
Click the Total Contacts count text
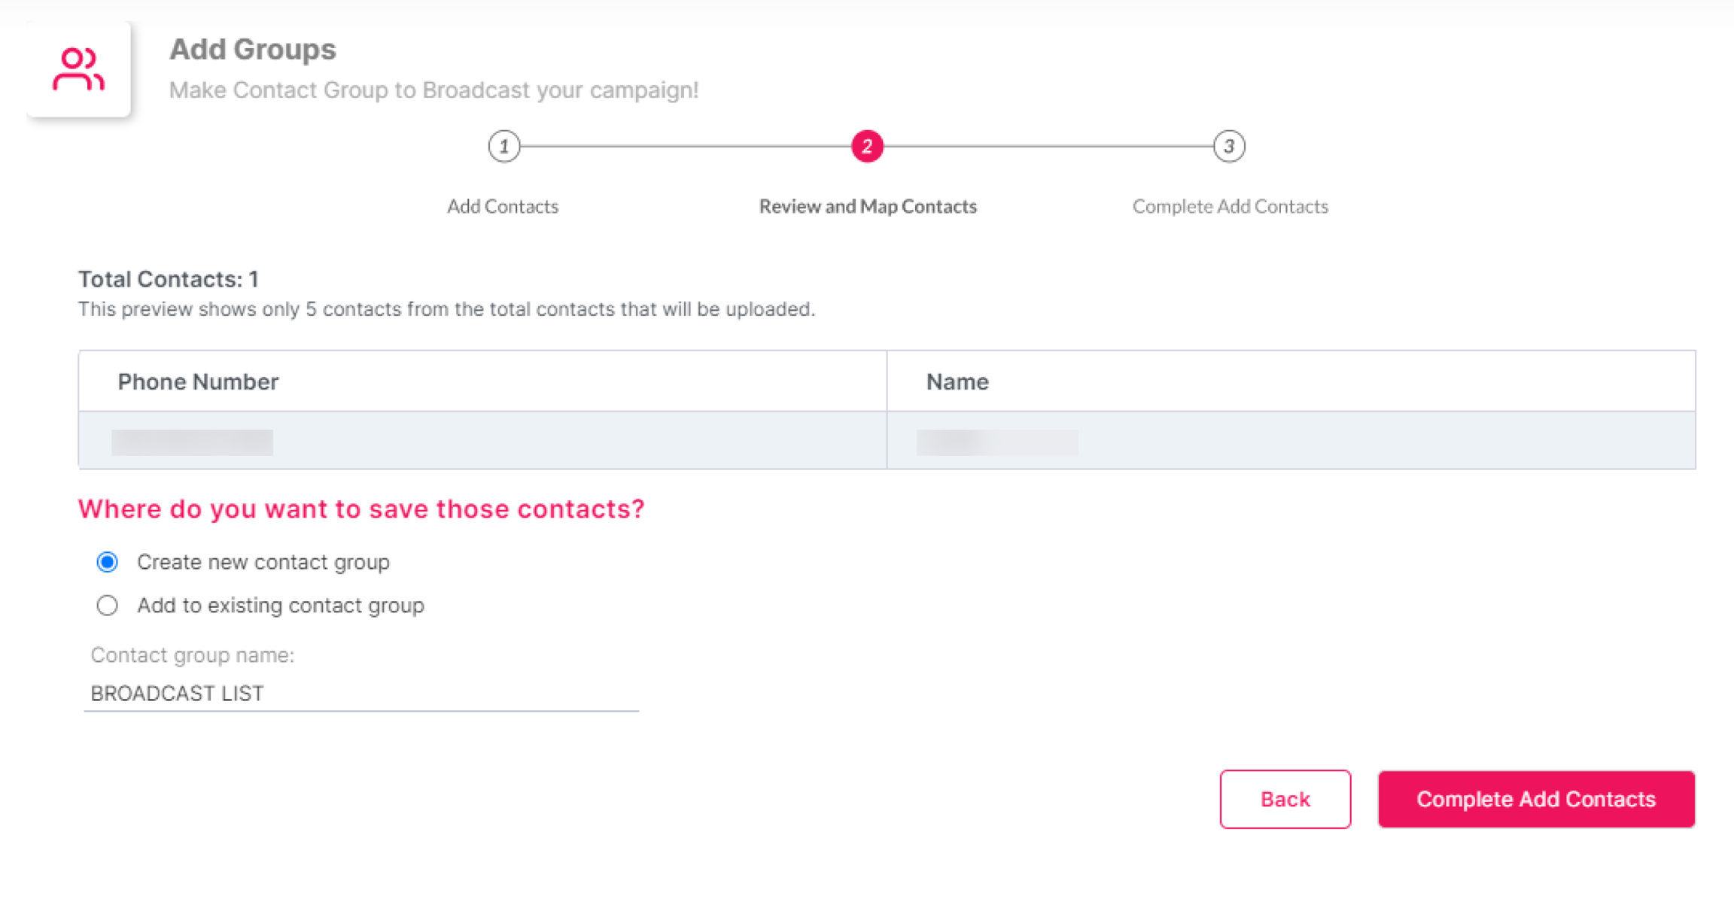169,279
